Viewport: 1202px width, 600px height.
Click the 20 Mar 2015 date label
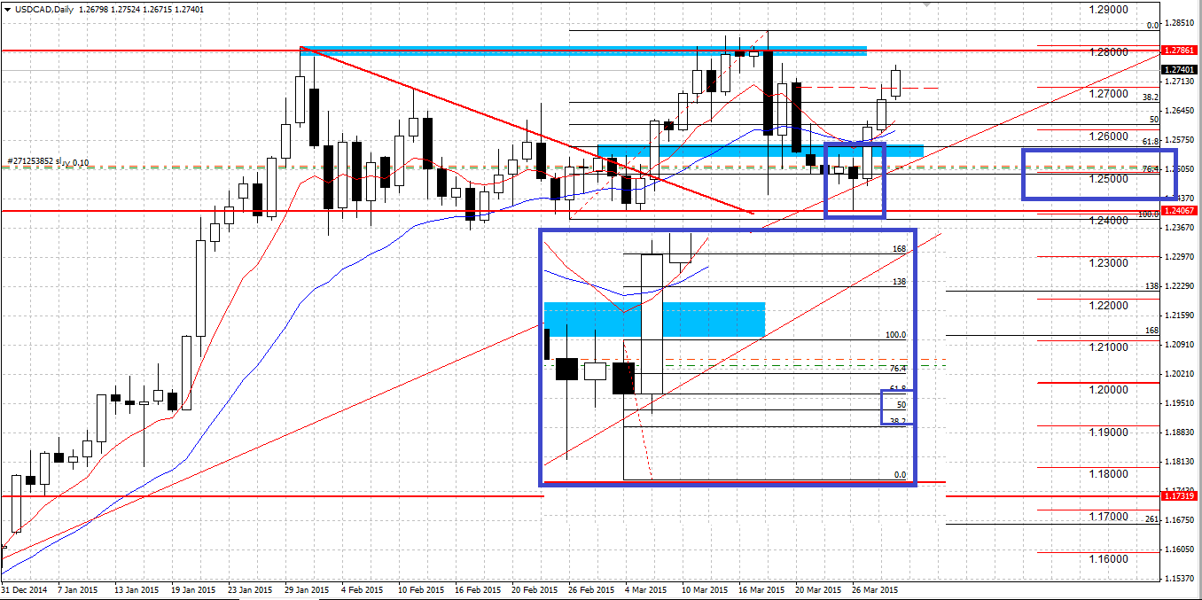pos(818,589)
